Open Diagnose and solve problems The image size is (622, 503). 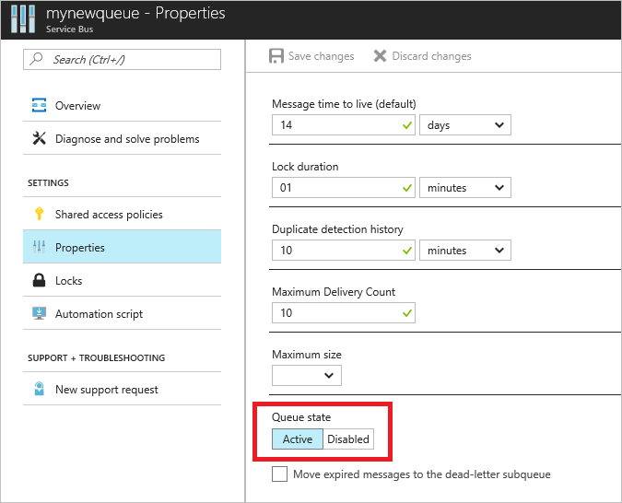[x=122, y=138]
